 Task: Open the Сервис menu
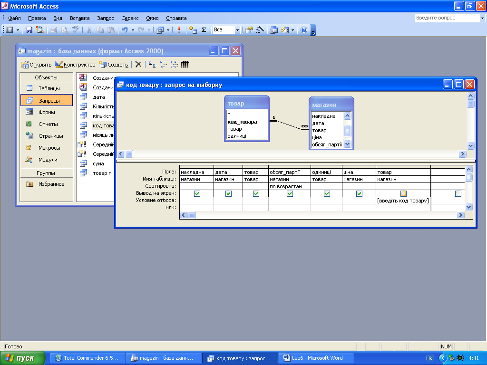pos(130,18)
